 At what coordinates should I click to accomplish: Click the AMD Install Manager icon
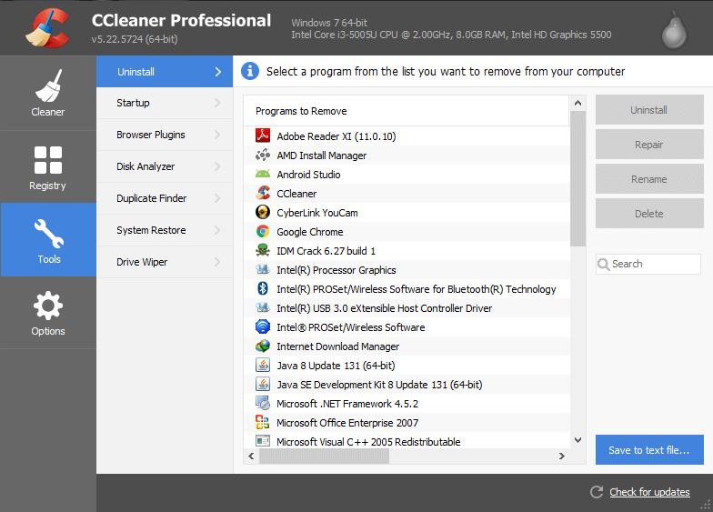click(x=262, y=155)
